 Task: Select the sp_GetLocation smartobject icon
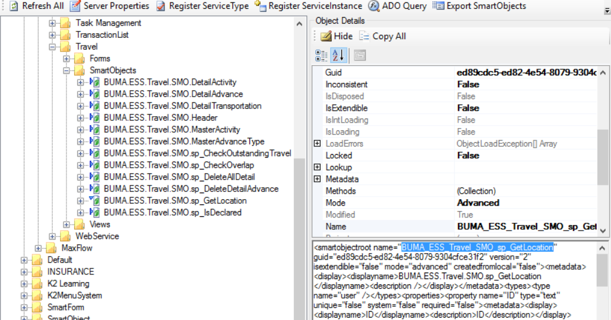point(94,201)
